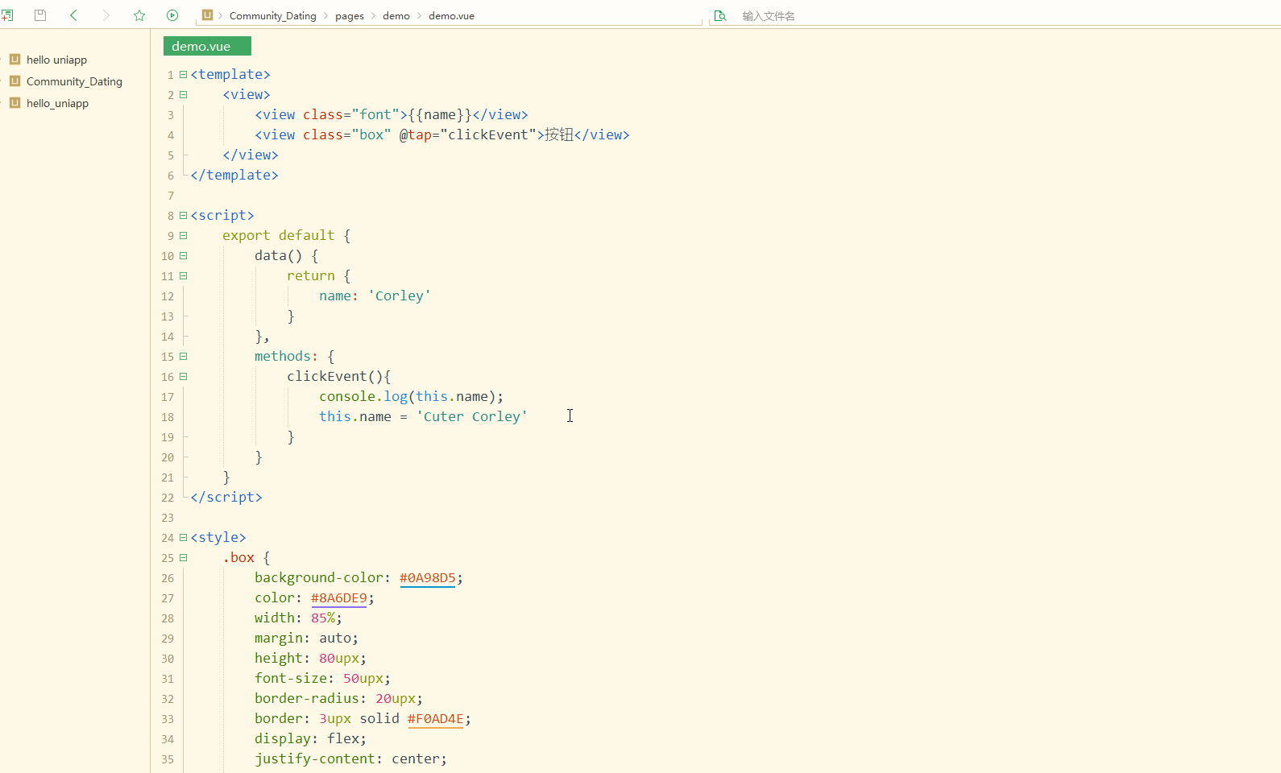Click the hello_uniapp project folder icon
Screen dimensions: 1281x773
15,102
